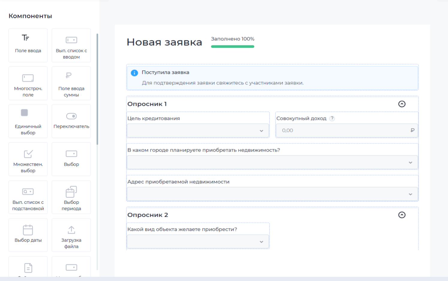Image resolution: width=448 pixels, height=281 pixels.
Task: Click the question mark beside Совокупный доход
Action: pos(332,118)
